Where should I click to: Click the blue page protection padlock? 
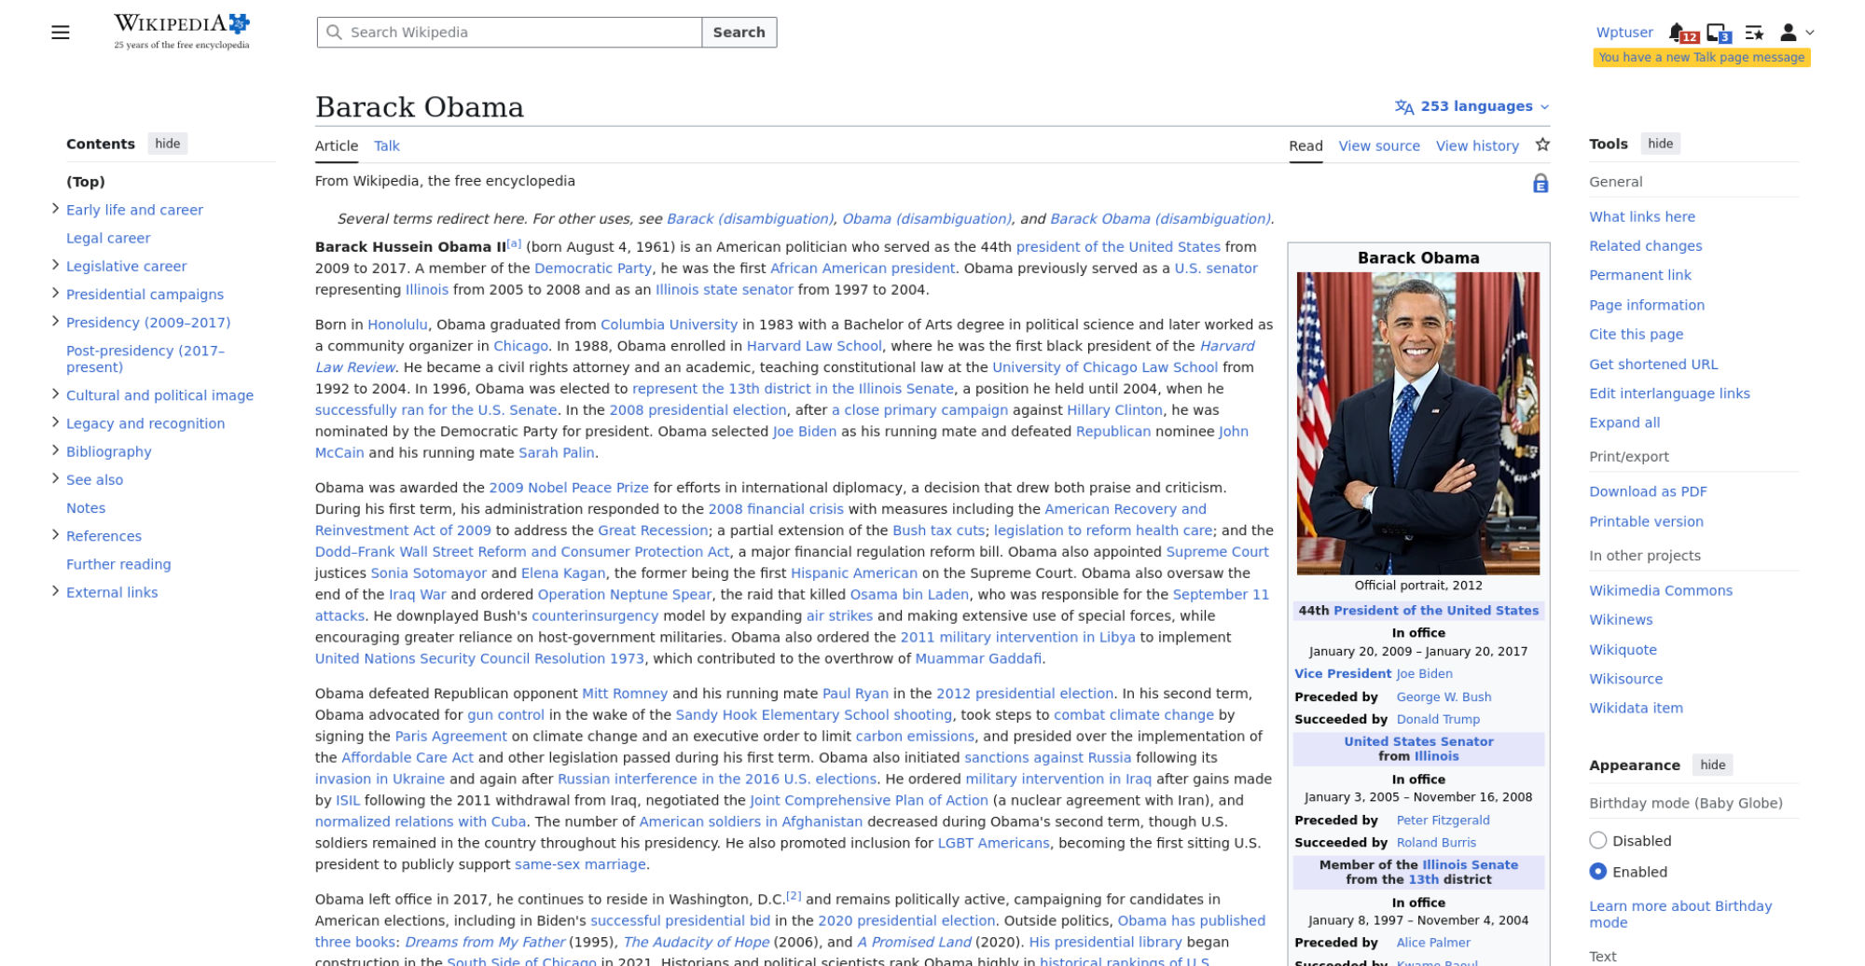pos(1540,184)
